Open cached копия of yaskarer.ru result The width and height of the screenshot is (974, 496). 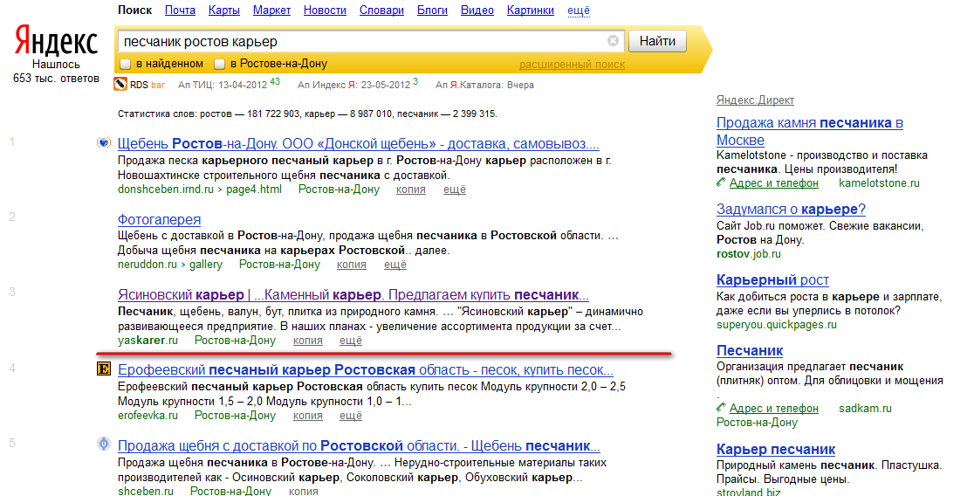pos(307,341)
